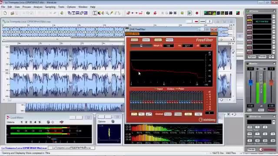278x156 pixels.
Task: Click the Presets button in the Effects section
Action: [262, 57]
